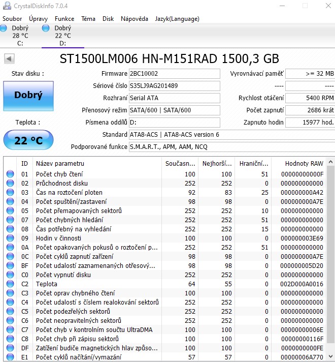Select the D: drive status orb
Viewport: 335px width, 362px height.
tap(46, 28)
